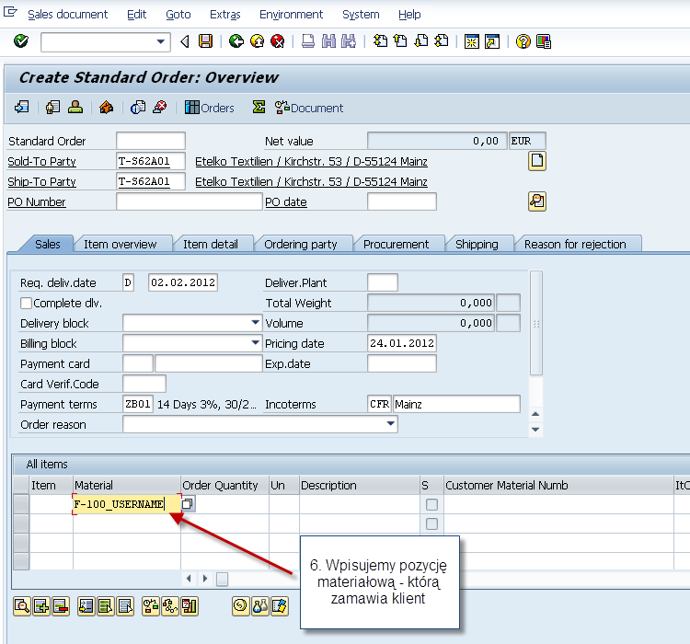
Task: Click the item table scroll left arrow
Action: coord(189,579)
